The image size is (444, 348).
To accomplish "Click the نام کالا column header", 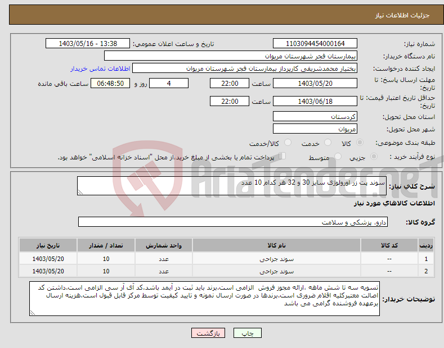I will click(276, 245).
